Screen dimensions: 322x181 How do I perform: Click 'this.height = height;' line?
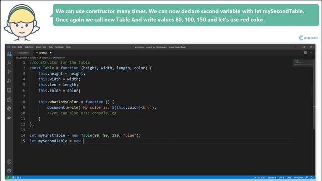tap(61, 74)
